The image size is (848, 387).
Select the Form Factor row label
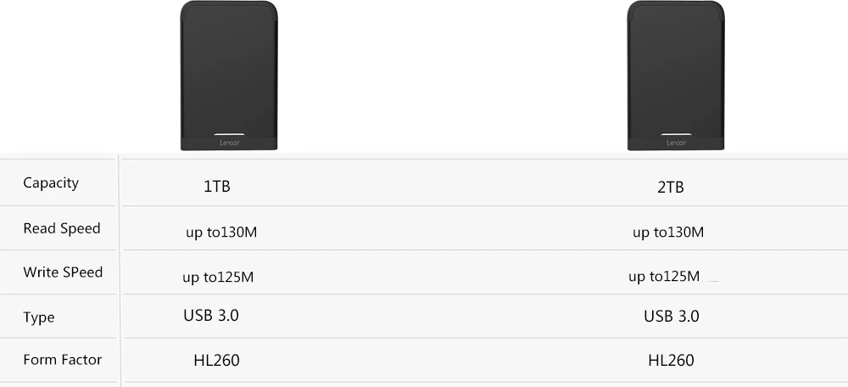(62, 360)
